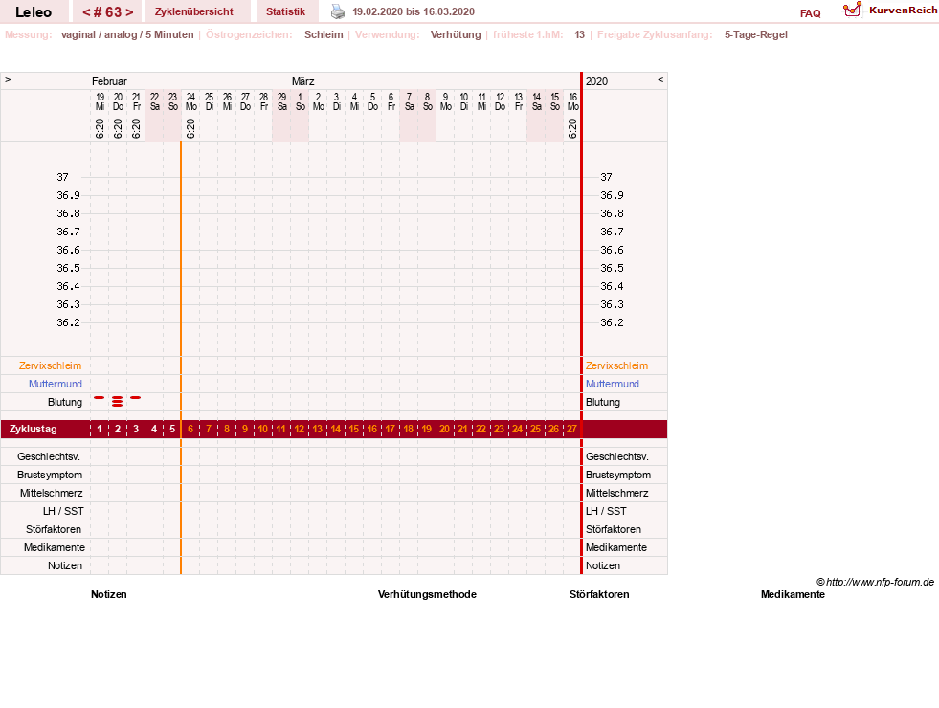
Task: Click the 5-Tage-Regel value
Action: (x=756, y=34)
